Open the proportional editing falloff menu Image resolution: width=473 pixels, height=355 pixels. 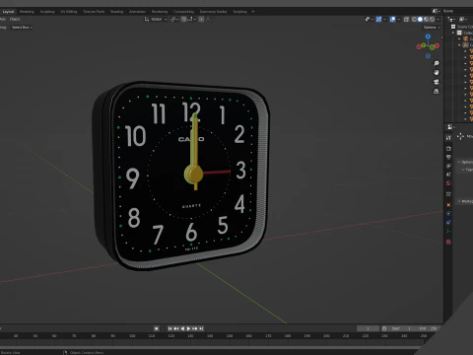point(208,19)
